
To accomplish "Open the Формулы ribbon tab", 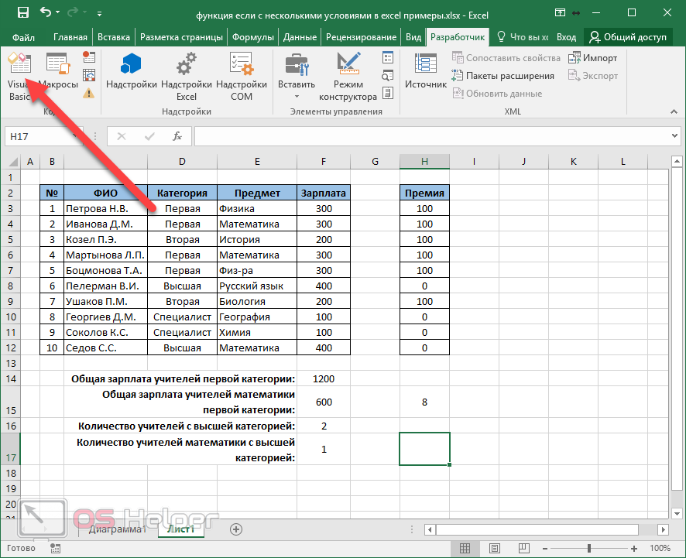I will point(253,37).
